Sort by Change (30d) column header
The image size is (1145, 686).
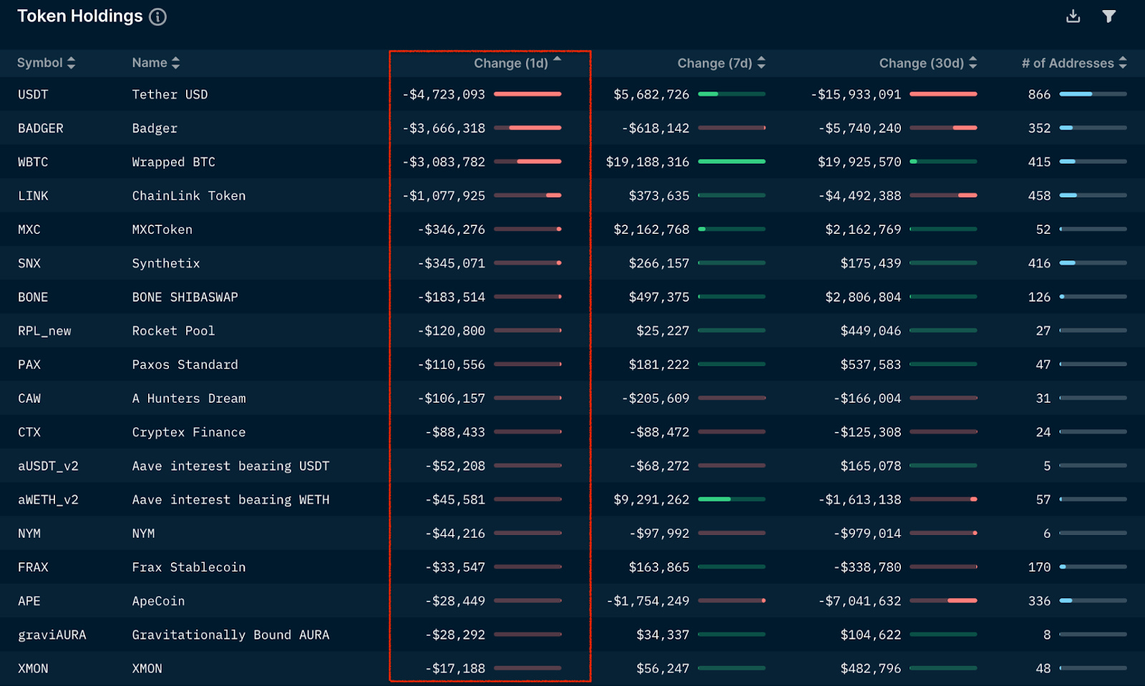928,63
